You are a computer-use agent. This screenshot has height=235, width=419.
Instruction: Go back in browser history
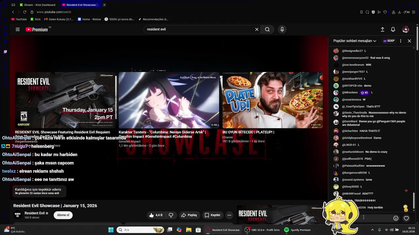click(x=13, y=12)
